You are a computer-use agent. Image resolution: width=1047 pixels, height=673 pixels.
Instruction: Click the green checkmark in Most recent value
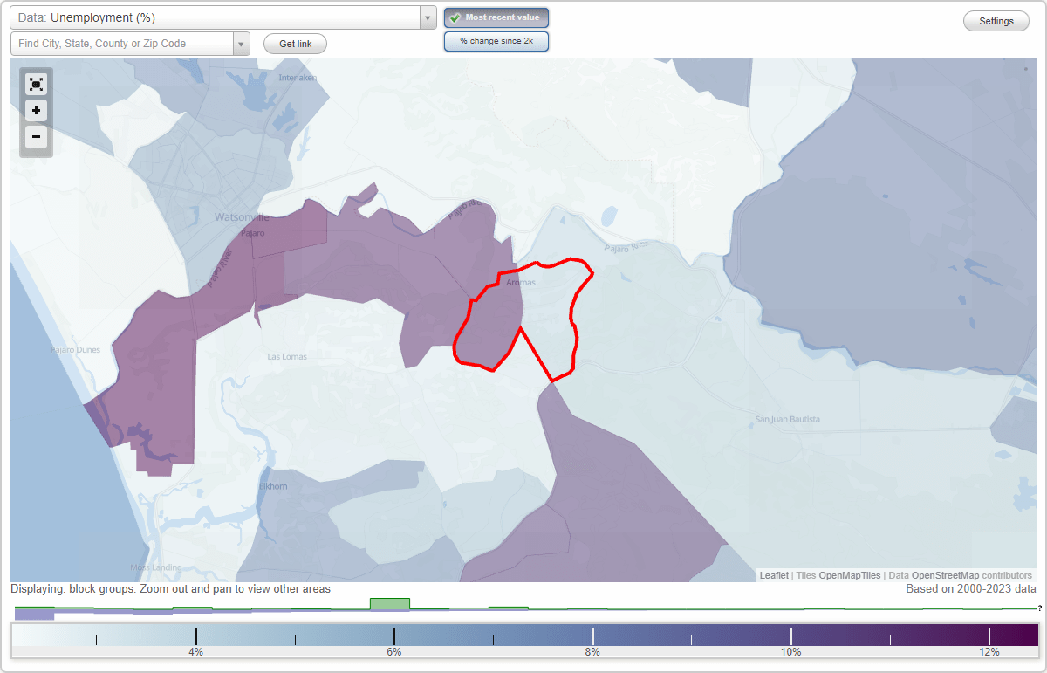click(455, 17)
